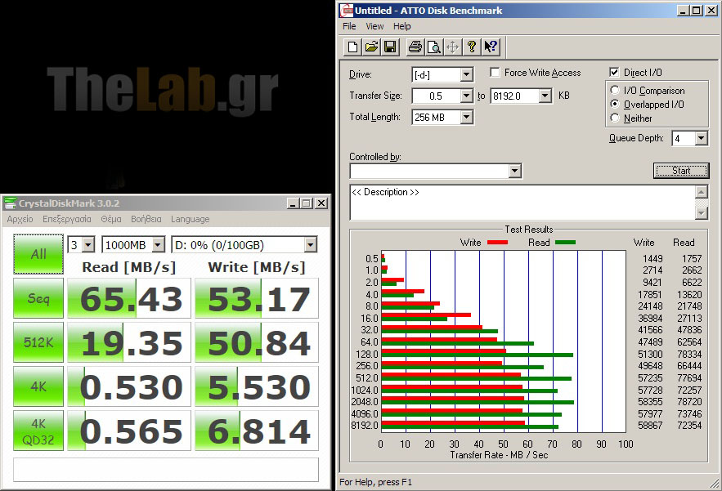This screenshot has width=722, height=491.
Task: Open Total Length dropdown showing 256 MB
Action: pyautogui.click(x=466, y=117)
